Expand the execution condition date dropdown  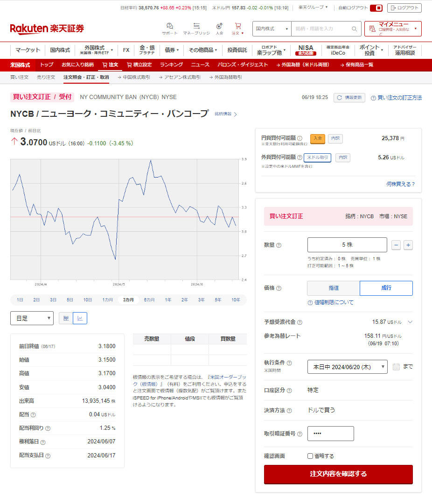pyautogui.click(x=347, y=367)
